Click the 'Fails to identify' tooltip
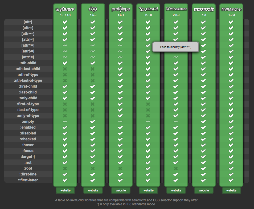254x209 pixels. point(175,47)
